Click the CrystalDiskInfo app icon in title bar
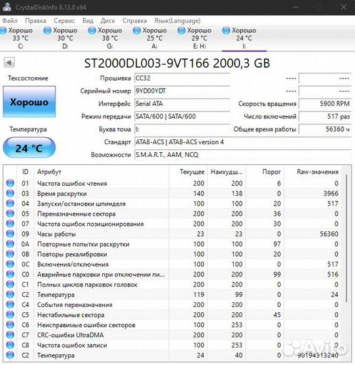 pyautogui.click(x=6, y=7)
